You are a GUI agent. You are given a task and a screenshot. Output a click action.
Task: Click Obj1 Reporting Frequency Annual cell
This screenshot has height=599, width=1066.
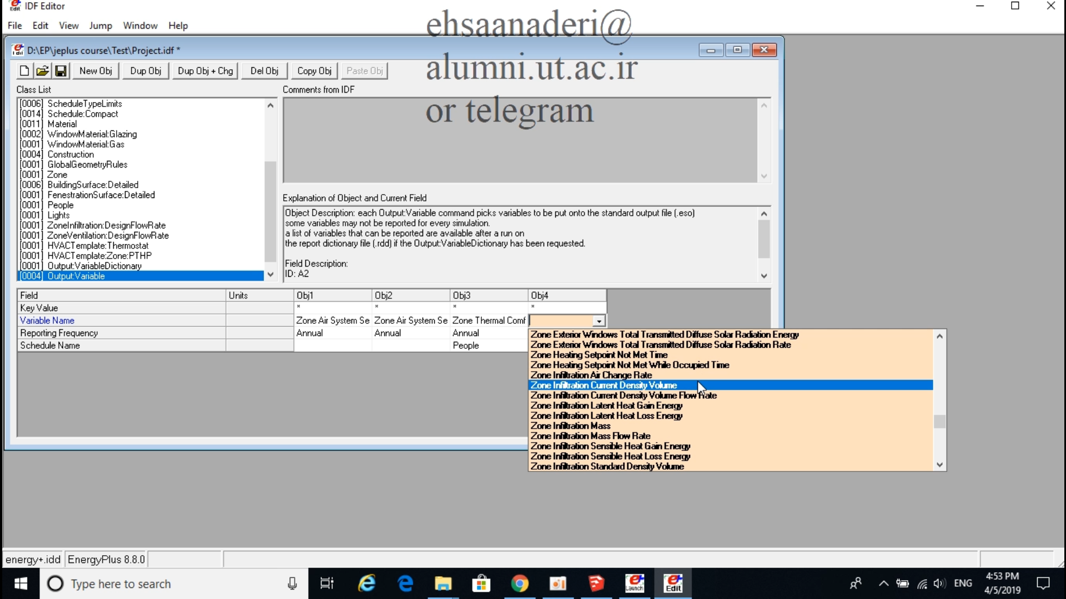[x=333, y=333]
